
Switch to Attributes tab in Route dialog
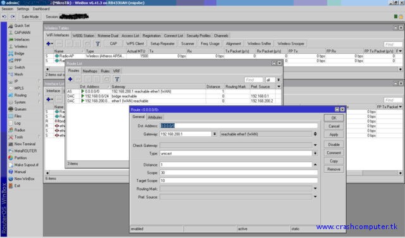(155, 117)
